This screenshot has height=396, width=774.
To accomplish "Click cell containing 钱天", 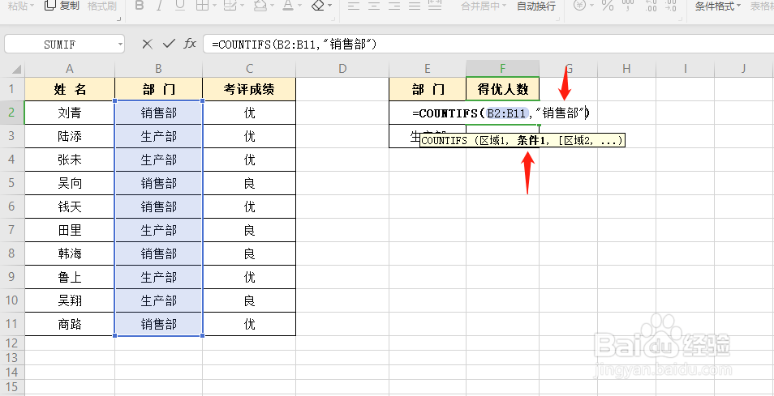I will click(70, 207).
